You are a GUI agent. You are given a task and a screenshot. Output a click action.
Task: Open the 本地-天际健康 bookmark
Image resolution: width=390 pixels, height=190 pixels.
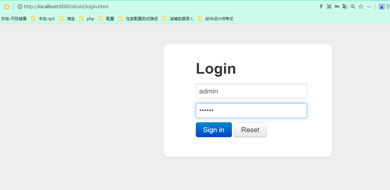tap(14, 19)
